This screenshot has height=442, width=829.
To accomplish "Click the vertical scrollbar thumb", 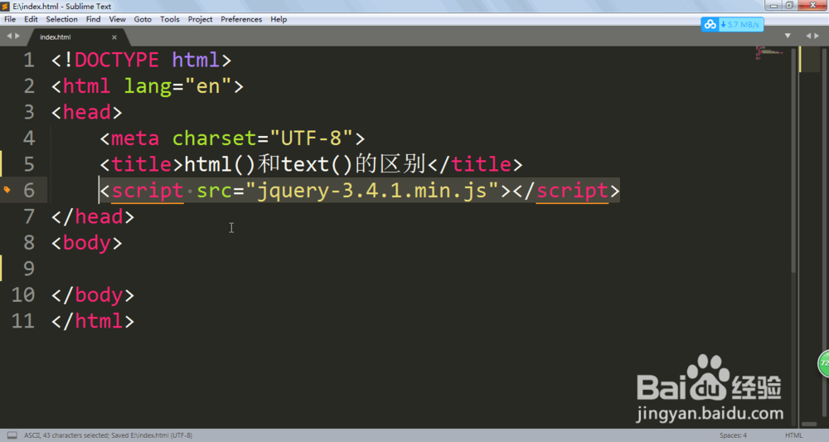I will click(793, 160).
